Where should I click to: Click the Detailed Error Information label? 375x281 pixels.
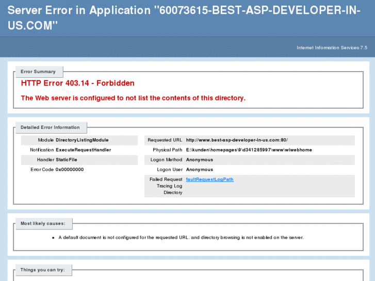50,127
